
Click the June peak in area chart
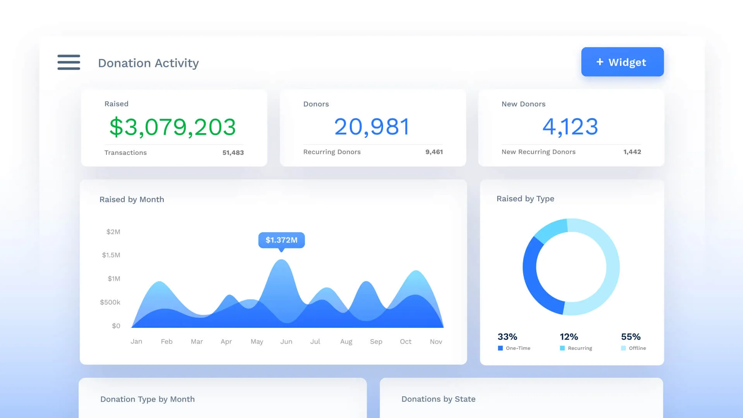[281, 271]
